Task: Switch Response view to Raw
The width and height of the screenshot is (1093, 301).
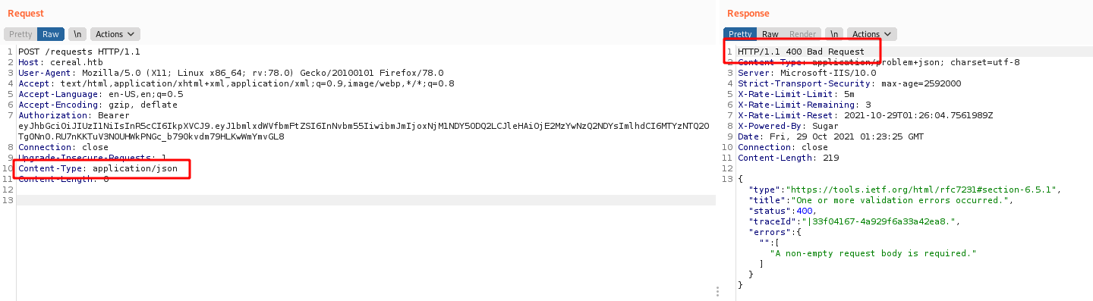Action: point(770,34)
